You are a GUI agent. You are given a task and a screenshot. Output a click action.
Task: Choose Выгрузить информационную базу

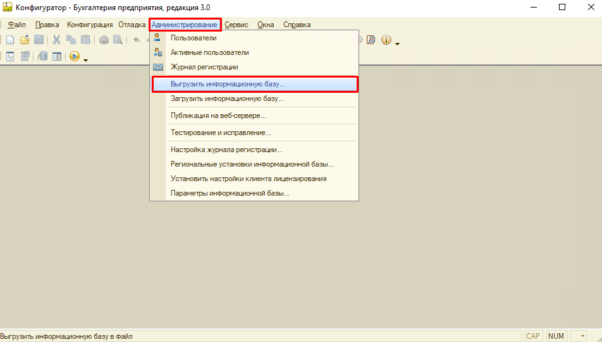(255, 85)
